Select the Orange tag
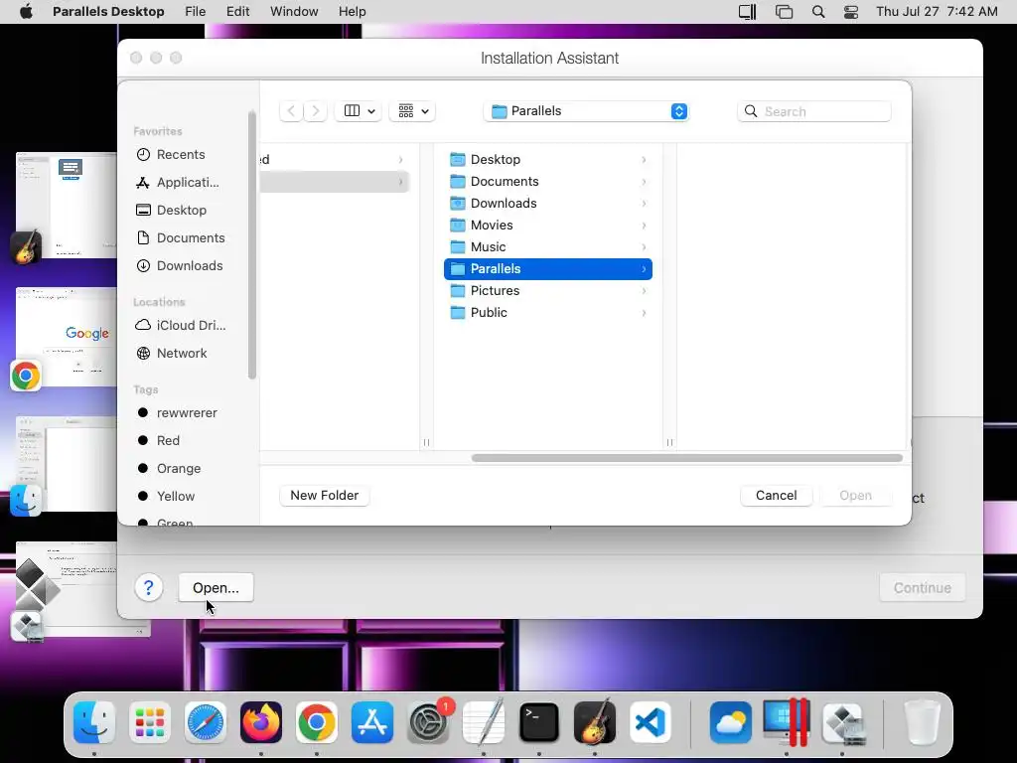1017x763 pixels. [179, 469]
